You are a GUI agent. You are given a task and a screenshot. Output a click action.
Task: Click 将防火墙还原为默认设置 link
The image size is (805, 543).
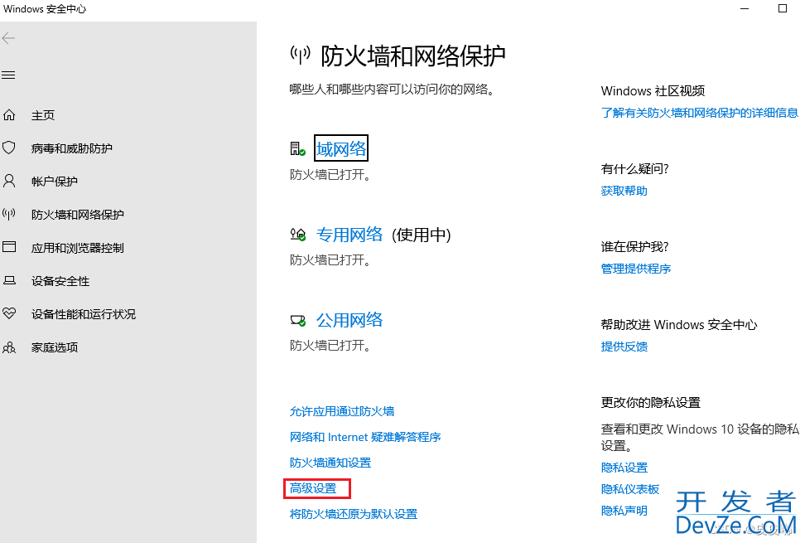[353, 514]
